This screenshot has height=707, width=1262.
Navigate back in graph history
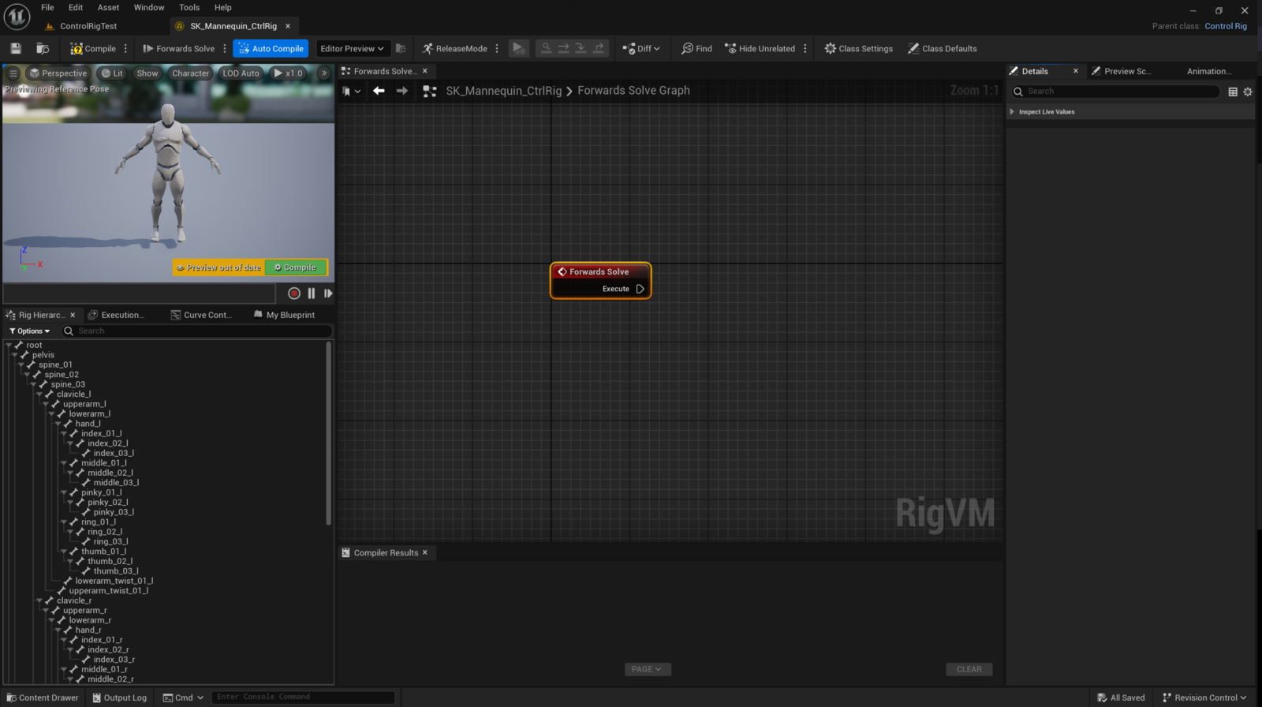pos(379,92)
